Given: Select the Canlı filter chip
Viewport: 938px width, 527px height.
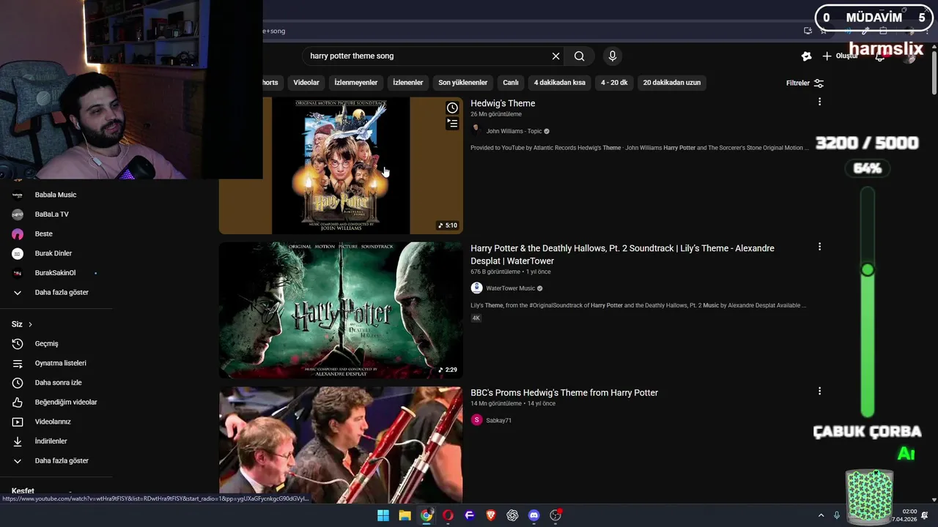Looking at the screenshot, I should click(511, 83).
